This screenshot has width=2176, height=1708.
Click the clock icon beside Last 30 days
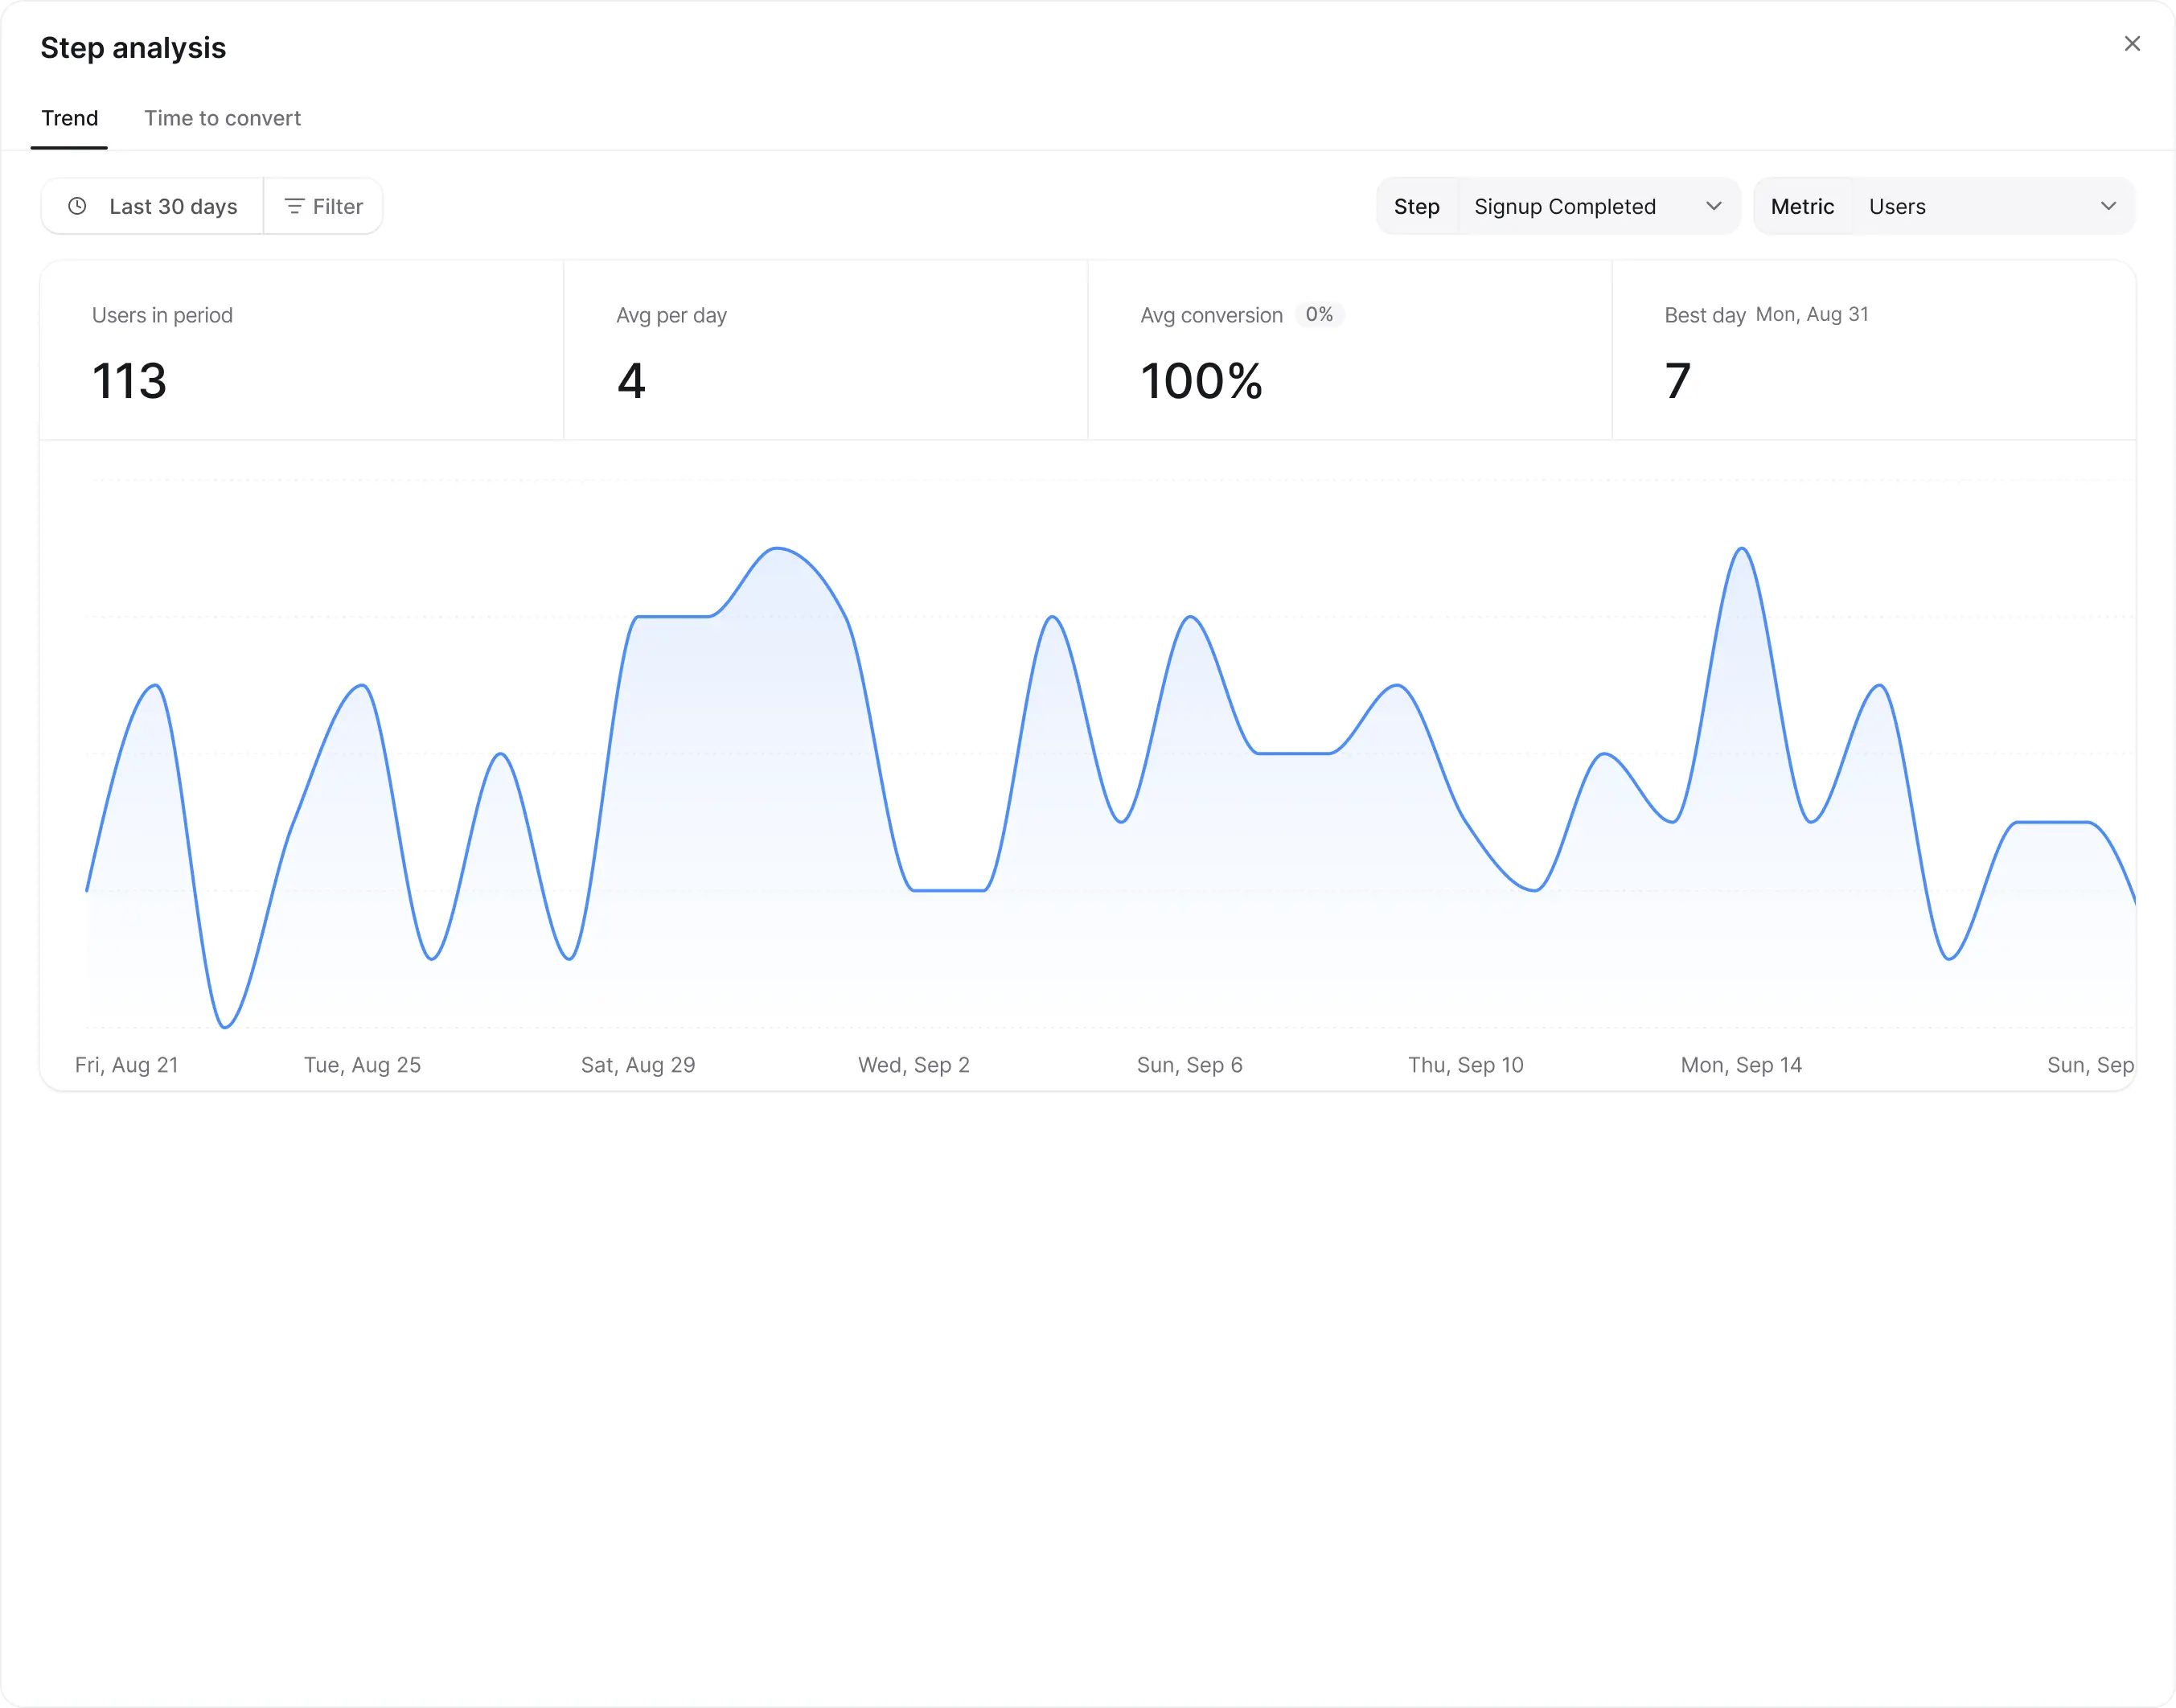77,206
